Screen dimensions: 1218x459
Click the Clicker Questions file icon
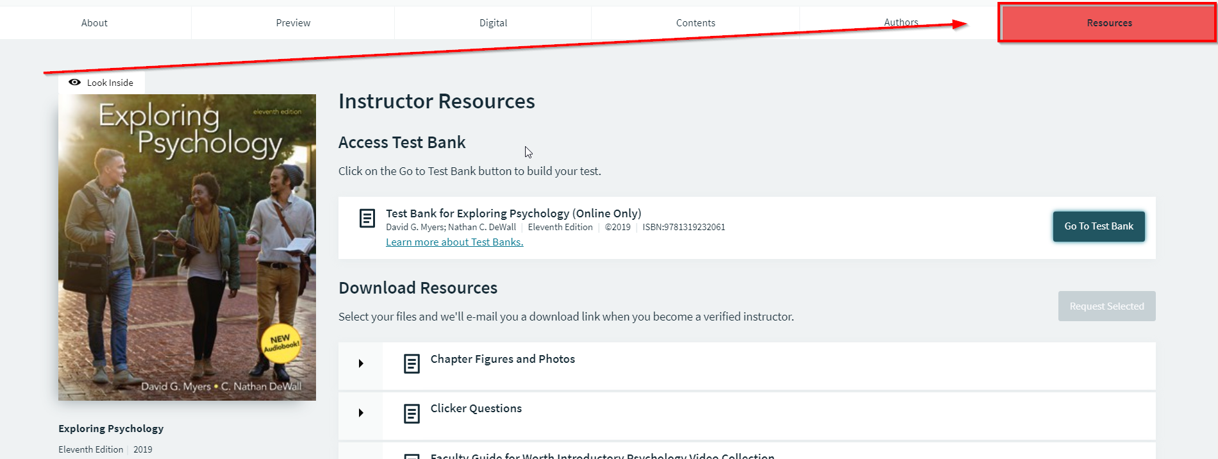tap(410, 413)
